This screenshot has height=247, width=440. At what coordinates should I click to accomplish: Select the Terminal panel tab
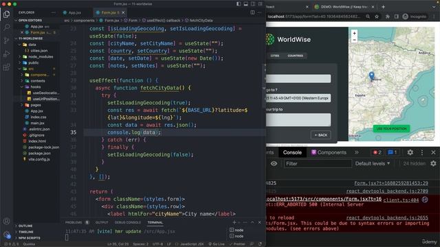tap(155, 222)
